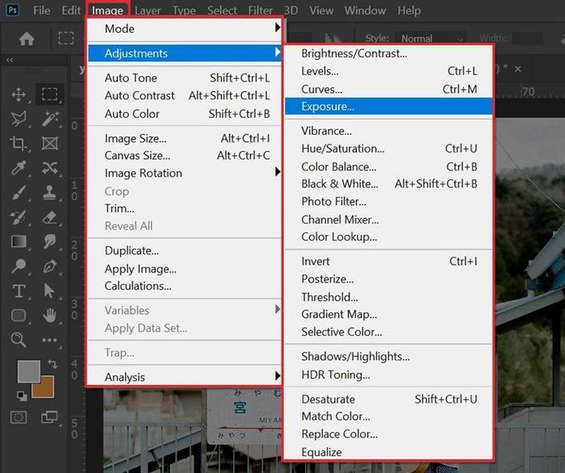The height and width of the screenshot is (473, 565).
Task: Reset to default foreground and background colors
Action: [x=22, y=396]
